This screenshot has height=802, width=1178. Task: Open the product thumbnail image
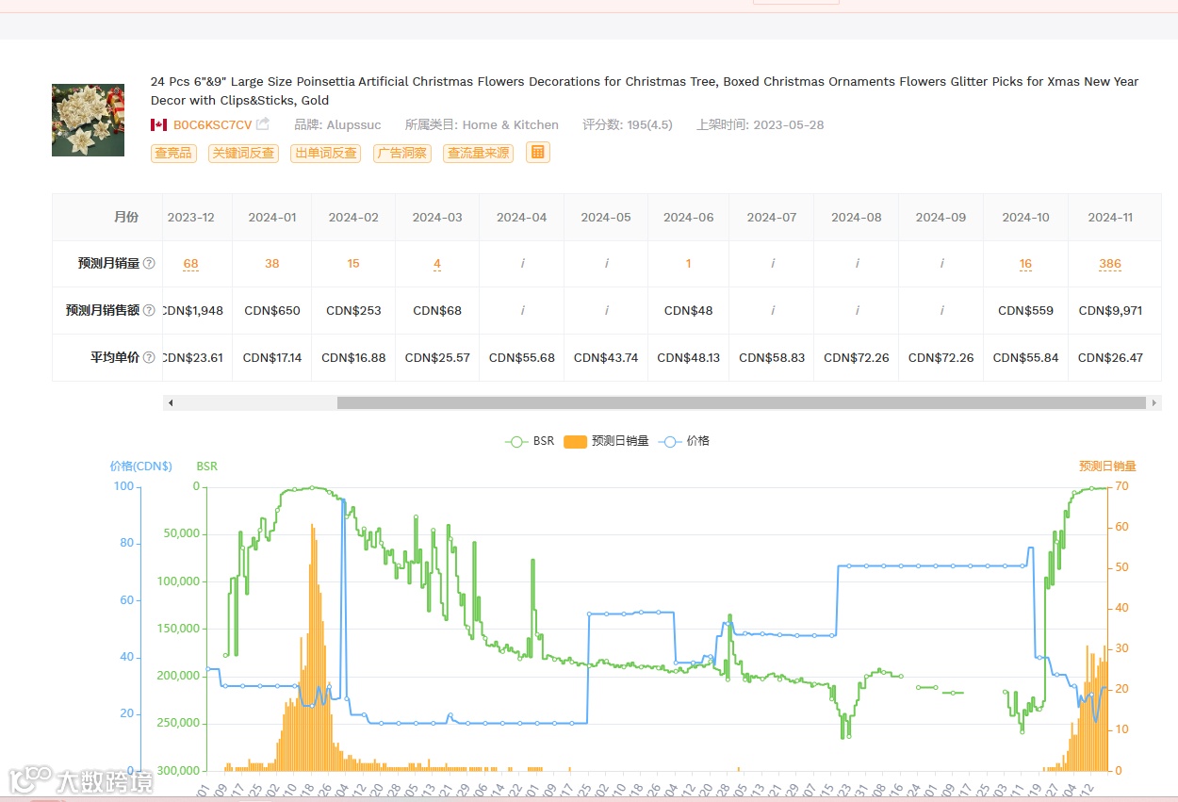(88, 120)
